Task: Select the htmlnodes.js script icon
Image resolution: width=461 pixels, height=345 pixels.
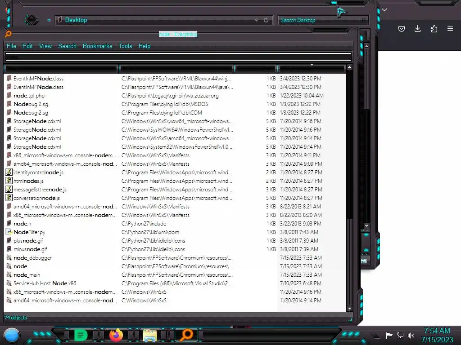Action: click(9, 181)
